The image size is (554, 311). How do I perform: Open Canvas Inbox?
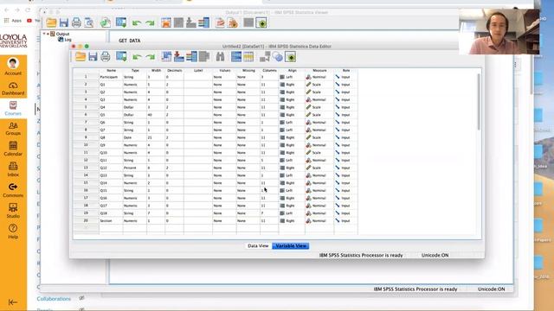coord(13,169)
